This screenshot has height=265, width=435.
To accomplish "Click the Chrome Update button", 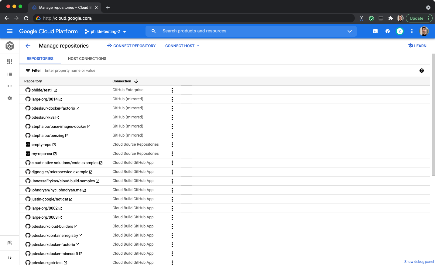I will [419, 18].
